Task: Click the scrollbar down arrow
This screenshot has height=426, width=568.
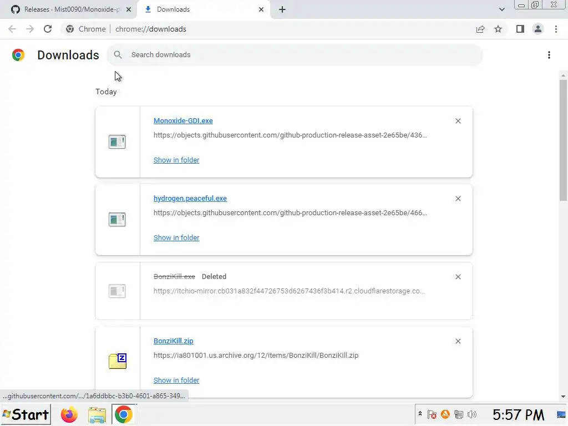Action: (x=563, y=397)
